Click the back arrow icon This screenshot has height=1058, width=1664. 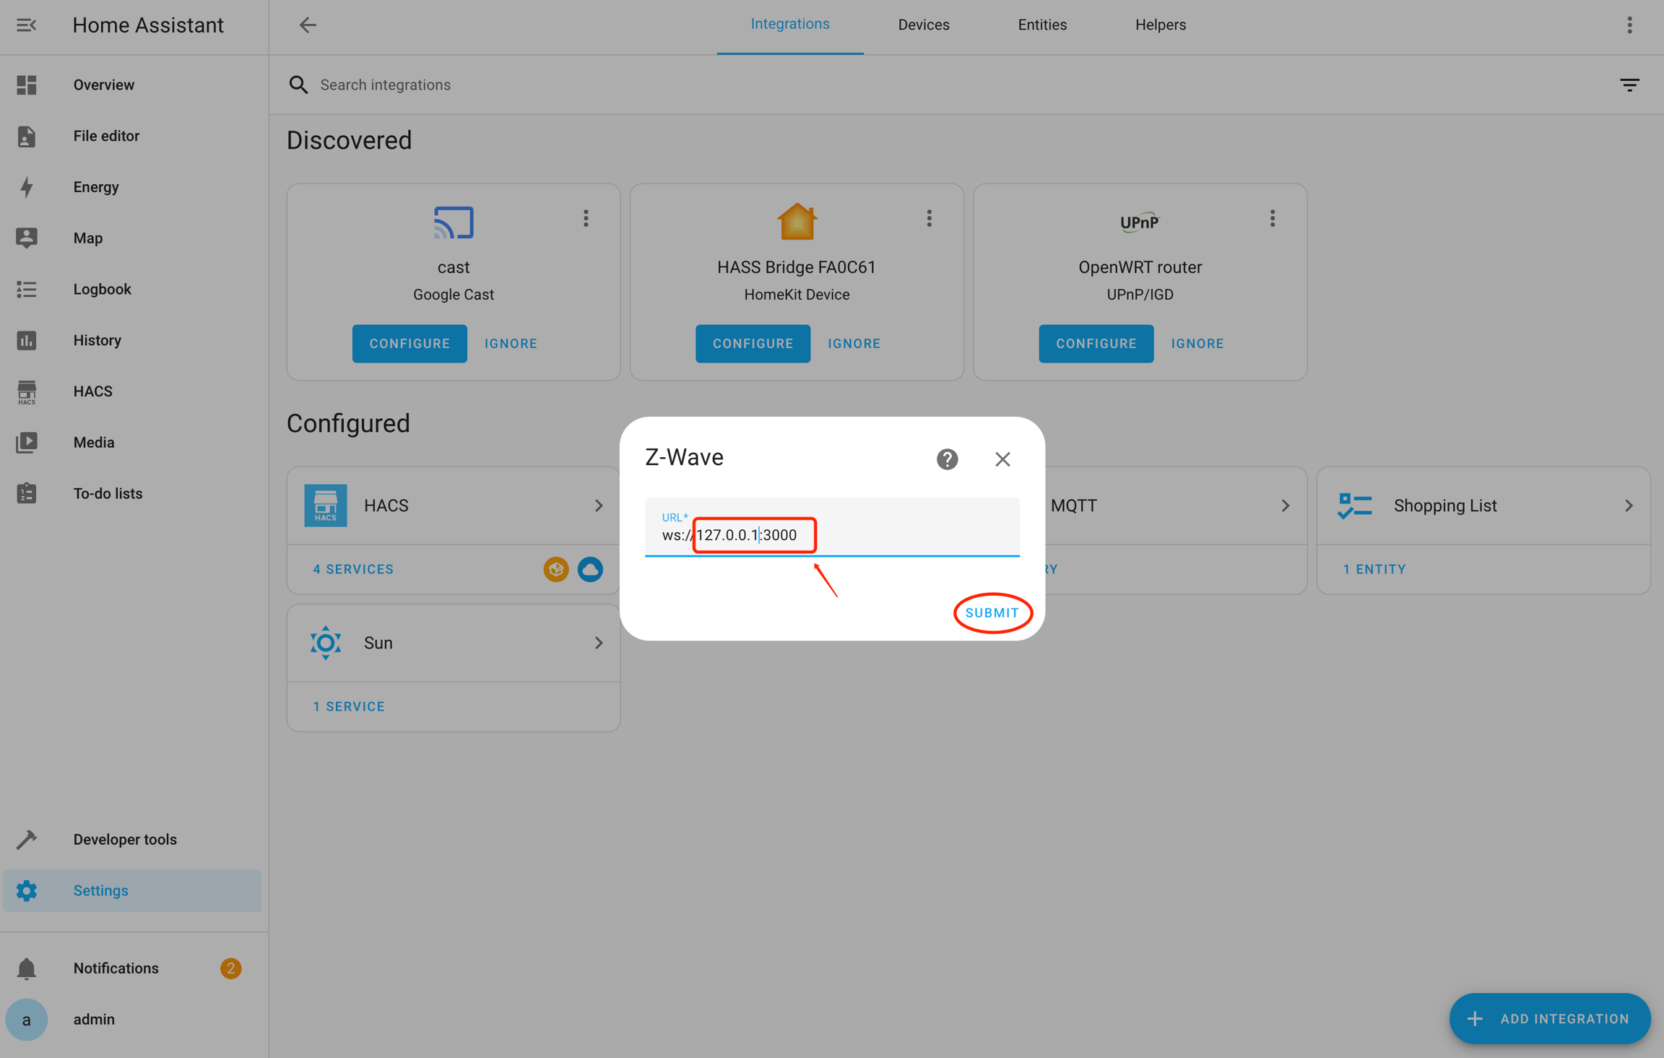coord(308,25)
